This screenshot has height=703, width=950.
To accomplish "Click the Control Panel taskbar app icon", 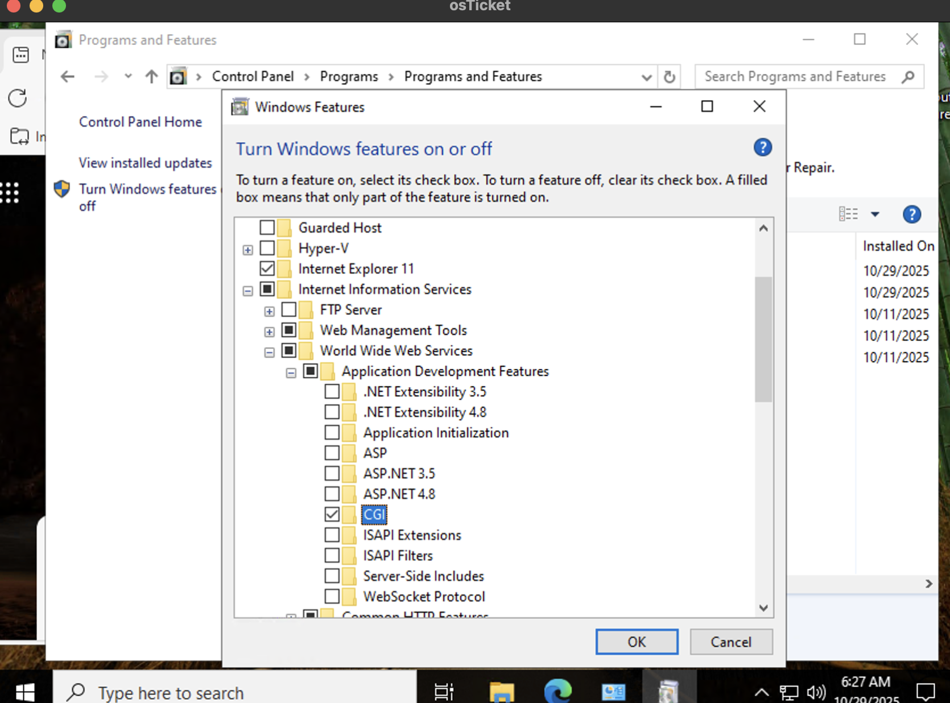I will coord(613,692).
